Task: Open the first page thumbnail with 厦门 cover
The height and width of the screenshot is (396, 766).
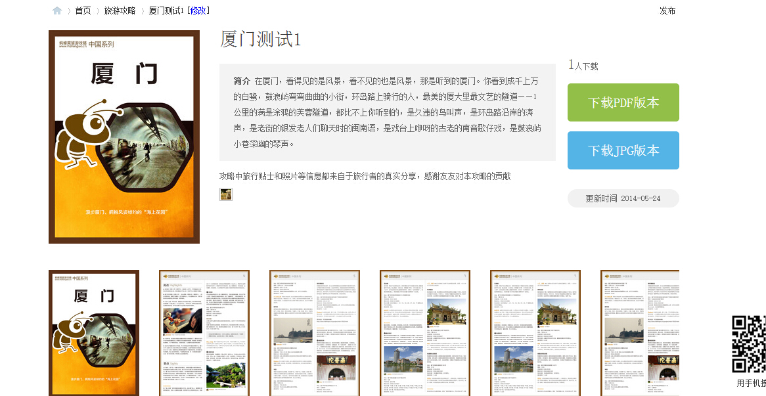Action: point(94,333)
